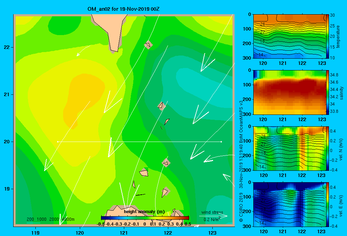Image resolution: width=347 pixels, height=236 pixels.
Task: Click longitude label 121 below the main map
Action: point(124,233)
